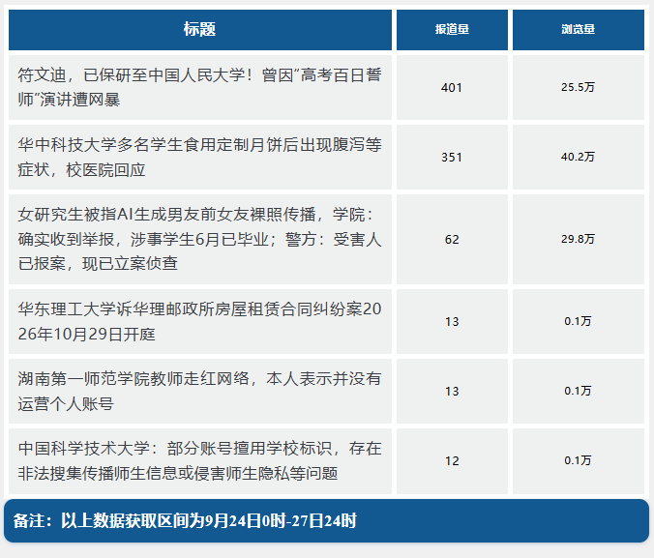Select the 女研究生被指AI生成 headline
Image resolution: width=654 pixels, height=558 pixels.
[x=200, y=239]
